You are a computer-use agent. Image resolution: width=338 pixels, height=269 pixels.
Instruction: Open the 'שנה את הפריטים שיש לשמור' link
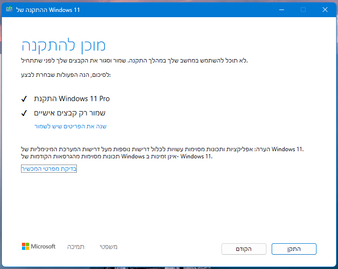71,126
